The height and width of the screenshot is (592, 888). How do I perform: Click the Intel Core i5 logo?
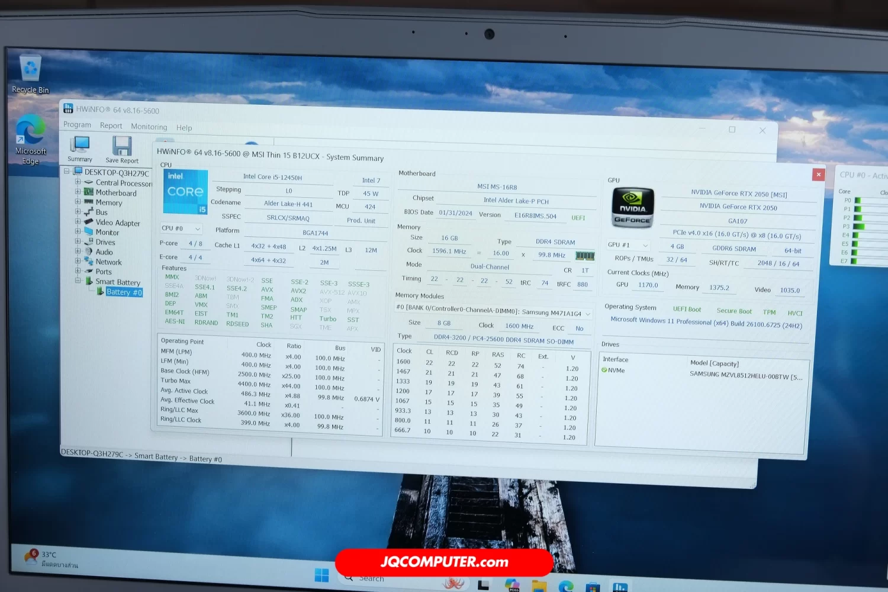pyautogui.click(x=185, y=192)
